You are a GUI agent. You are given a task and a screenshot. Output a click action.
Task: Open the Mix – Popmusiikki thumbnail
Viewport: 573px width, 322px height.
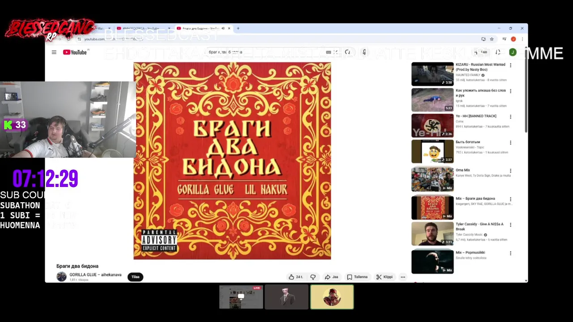coord(432,262)
